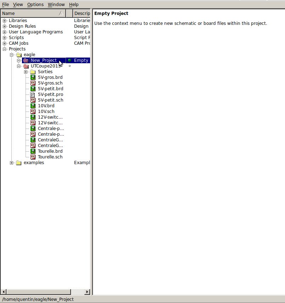Click the UTCoupe2015 project folder icon
The width and height of the screenshot is (285, 303).
[26, 66]
